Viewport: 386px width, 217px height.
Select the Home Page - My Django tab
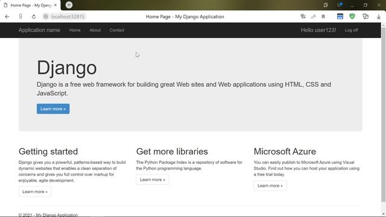(x=30, y=5)
